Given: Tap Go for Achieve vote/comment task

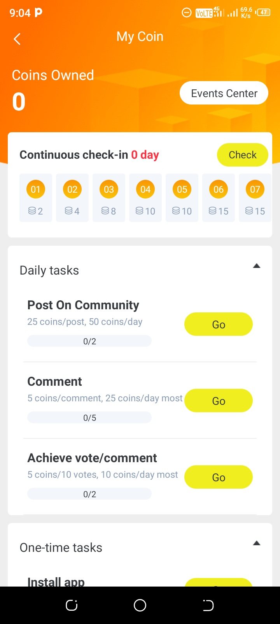Looking at the screenshot, I should pyautogui.click(x=219, y=477).
